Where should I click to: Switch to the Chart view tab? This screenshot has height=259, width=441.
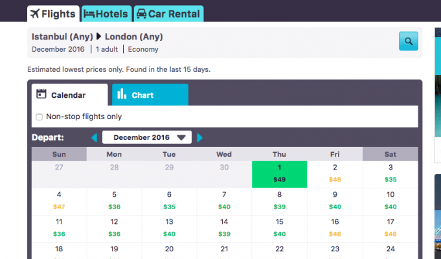tap(150, 95)
